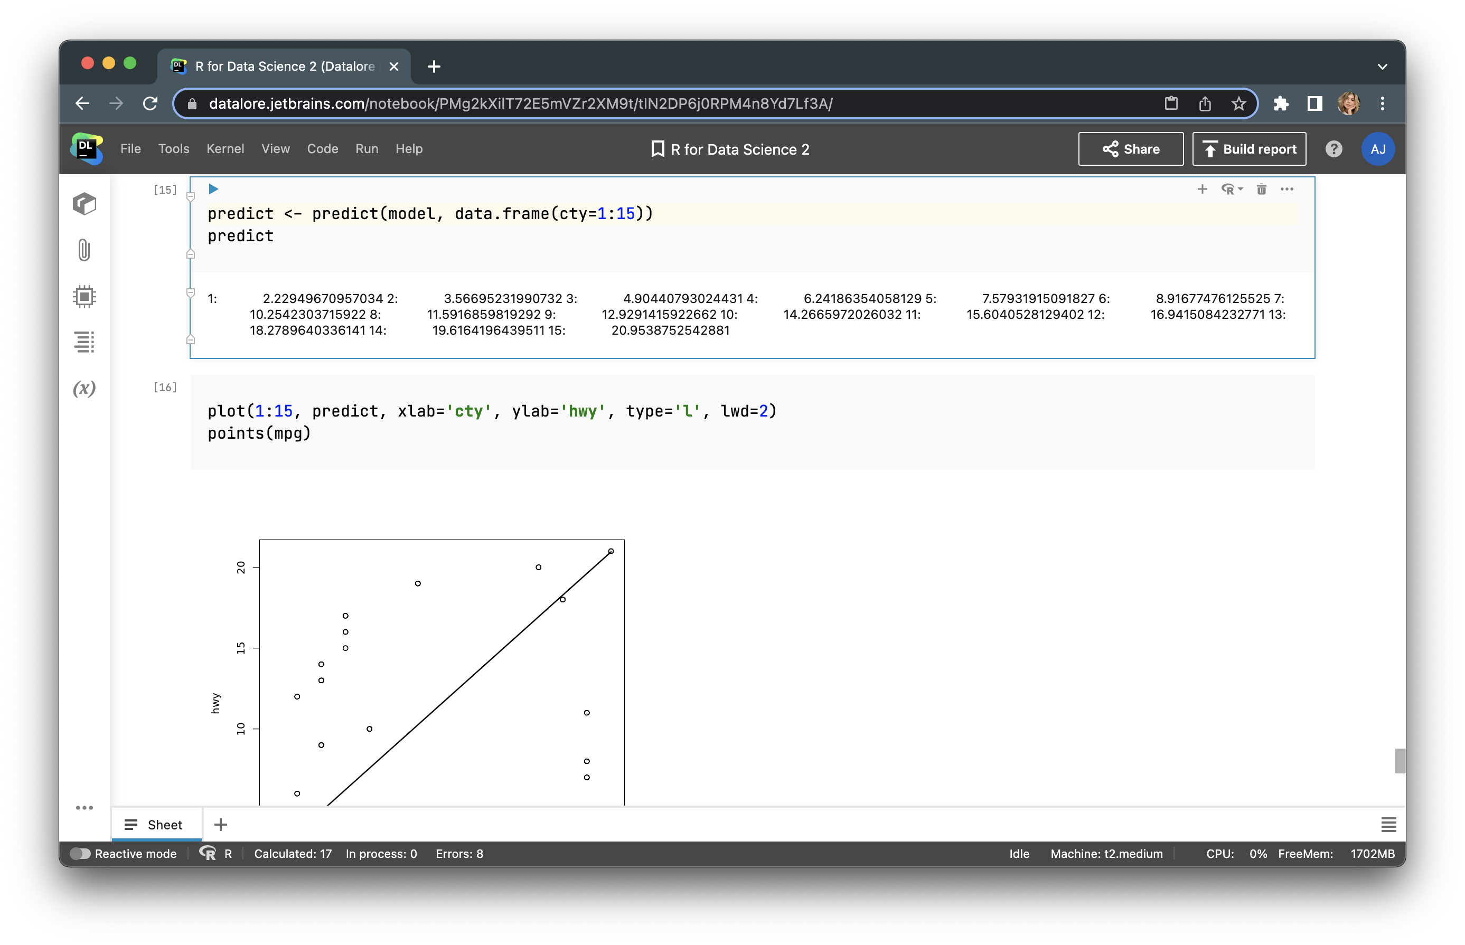Image resolution: width=1465 pixels, height=945 pixels.
Task: Open the Datalore home logo
Action: (87, 148)
